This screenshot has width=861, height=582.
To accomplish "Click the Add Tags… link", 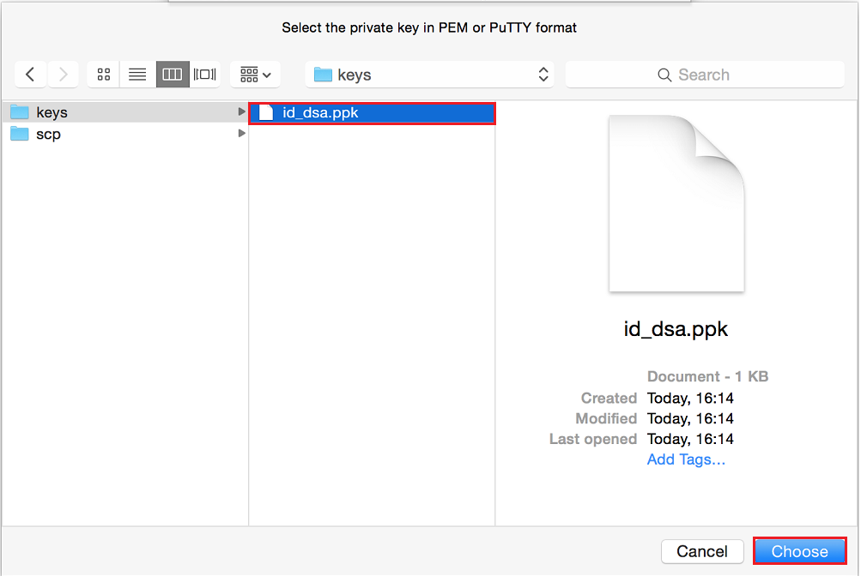I will point(686,459).
